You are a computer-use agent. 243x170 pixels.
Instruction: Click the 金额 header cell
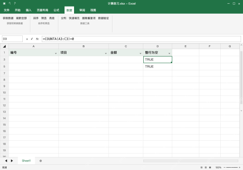[x=126, y=52]
